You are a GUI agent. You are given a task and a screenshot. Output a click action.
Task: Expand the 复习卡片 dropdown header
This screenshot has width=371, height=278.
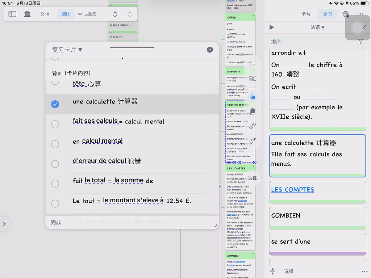[x=67, y=50]
